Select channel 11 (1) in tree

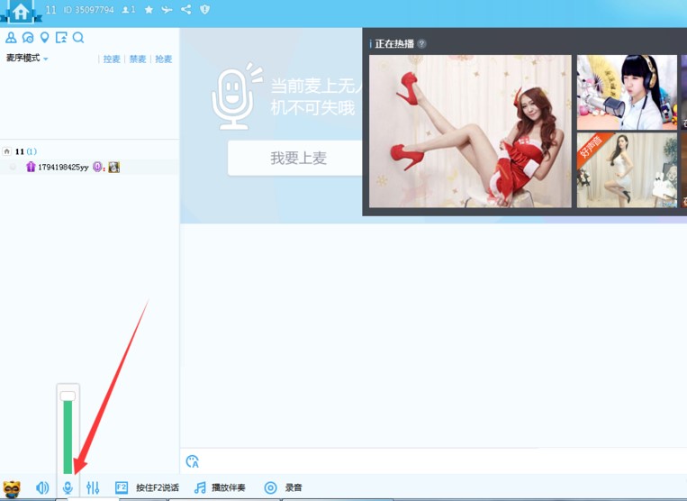point(26,151)
